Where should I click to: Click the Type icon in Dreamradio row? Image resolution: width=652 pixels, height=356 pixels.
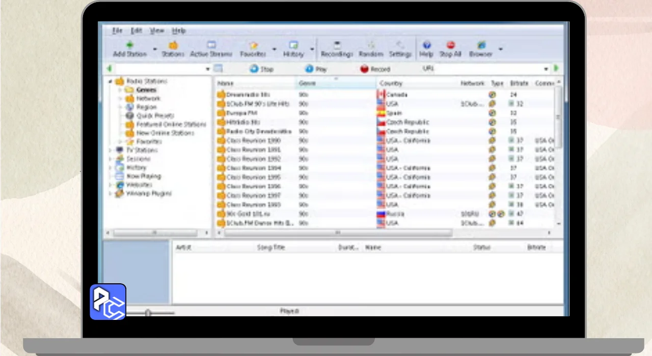pyautogui.click(x=492, y=95)
